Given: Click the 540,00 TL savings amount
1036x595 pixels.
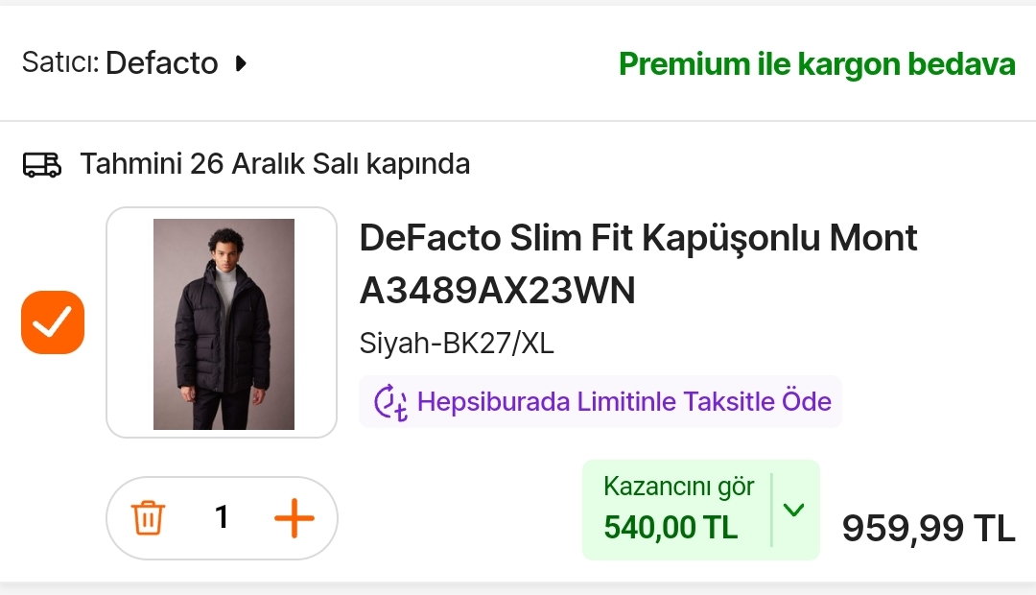Looking at the screenshot, I should (x=671, y=527).
